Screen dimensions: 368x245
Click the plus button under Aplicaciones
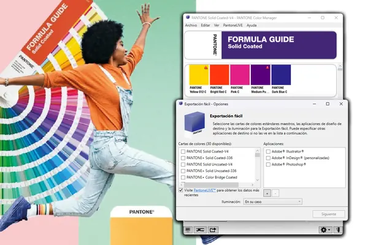pos(267,194)
